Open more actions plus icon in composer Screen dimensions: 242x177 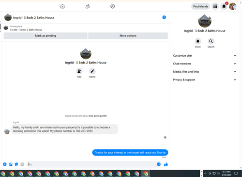click(5, 164)
